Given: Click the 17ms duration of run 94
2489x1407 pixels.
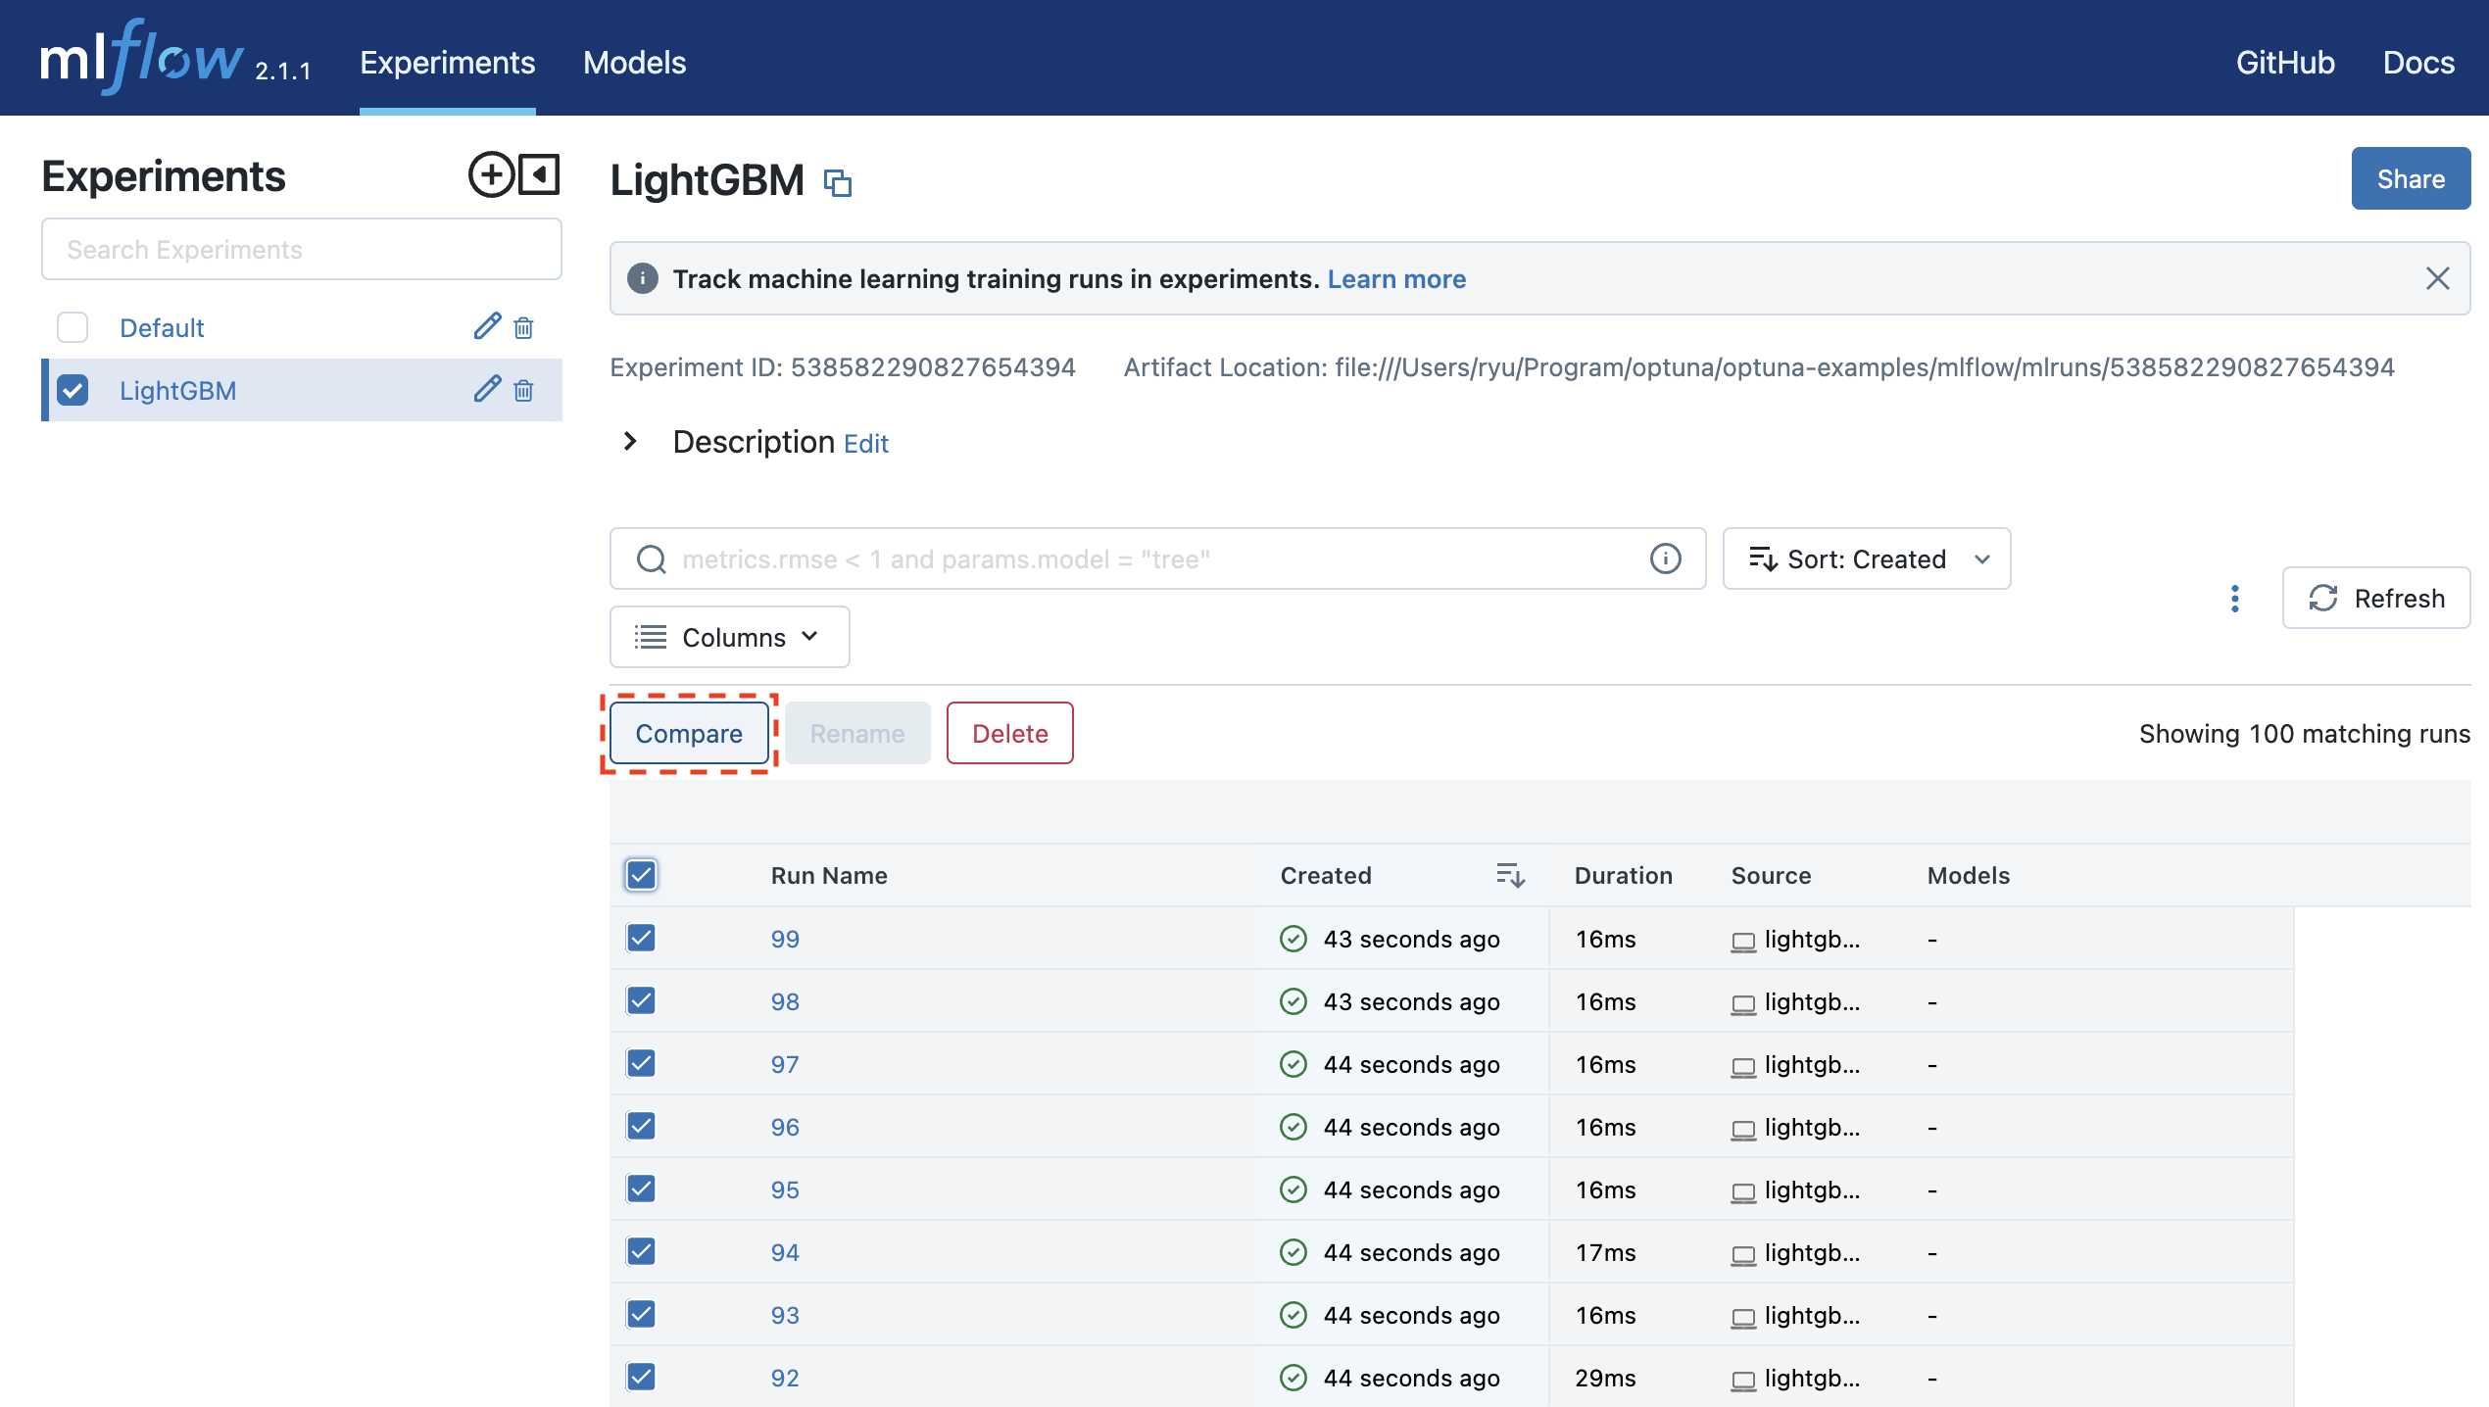Looking at the screenshot, I should coord(1605,1252).
